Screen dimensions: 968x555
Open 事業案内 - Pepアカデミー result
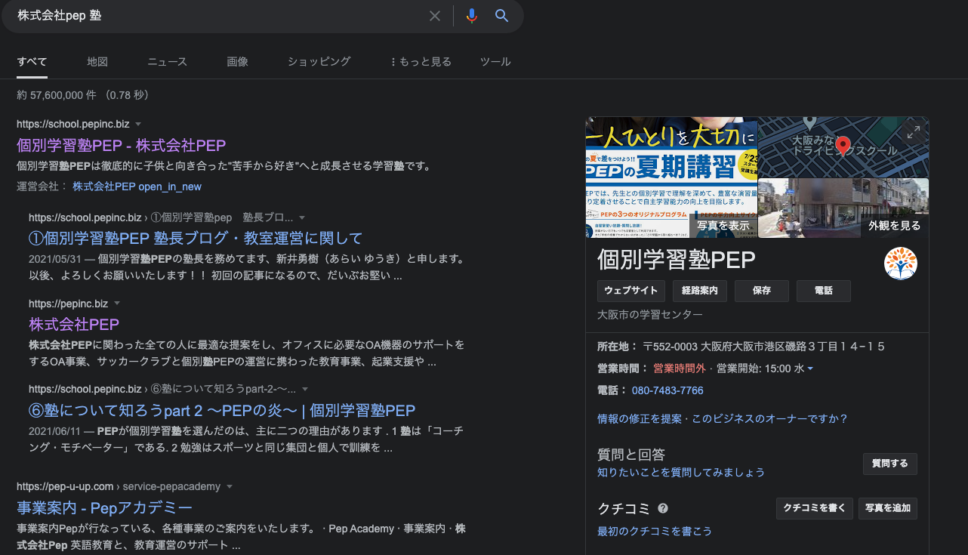pyautogui.click(x=104, y=507)
